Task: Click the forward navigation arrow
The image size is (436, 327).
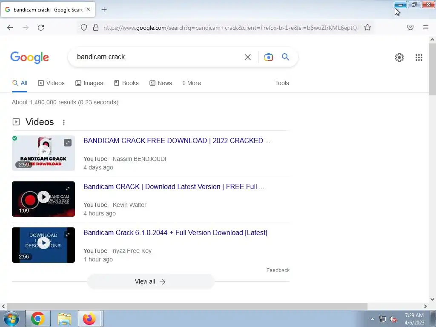Action: tap(26, 28)
